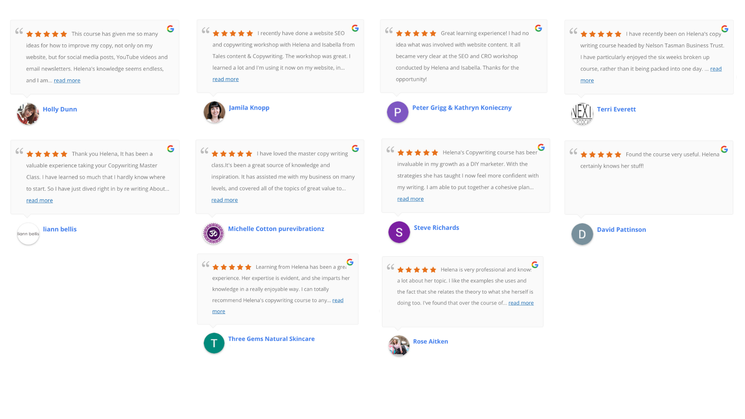The image size is (745, 419).
Task: Click Google logo on Jamila Knopp's review
Action: (x=355, y=28)
